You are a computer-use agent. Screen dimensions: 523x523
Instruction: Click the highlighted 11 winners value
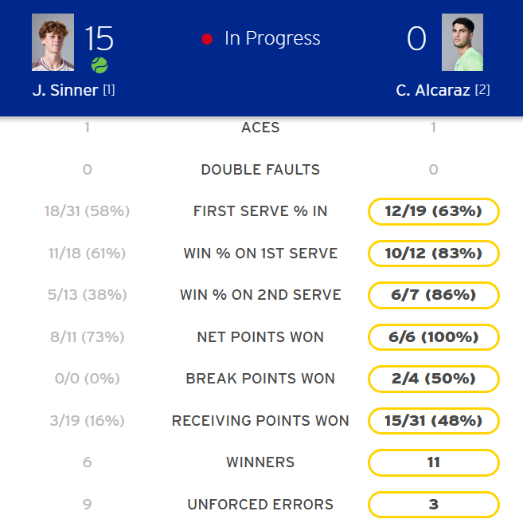434,462
